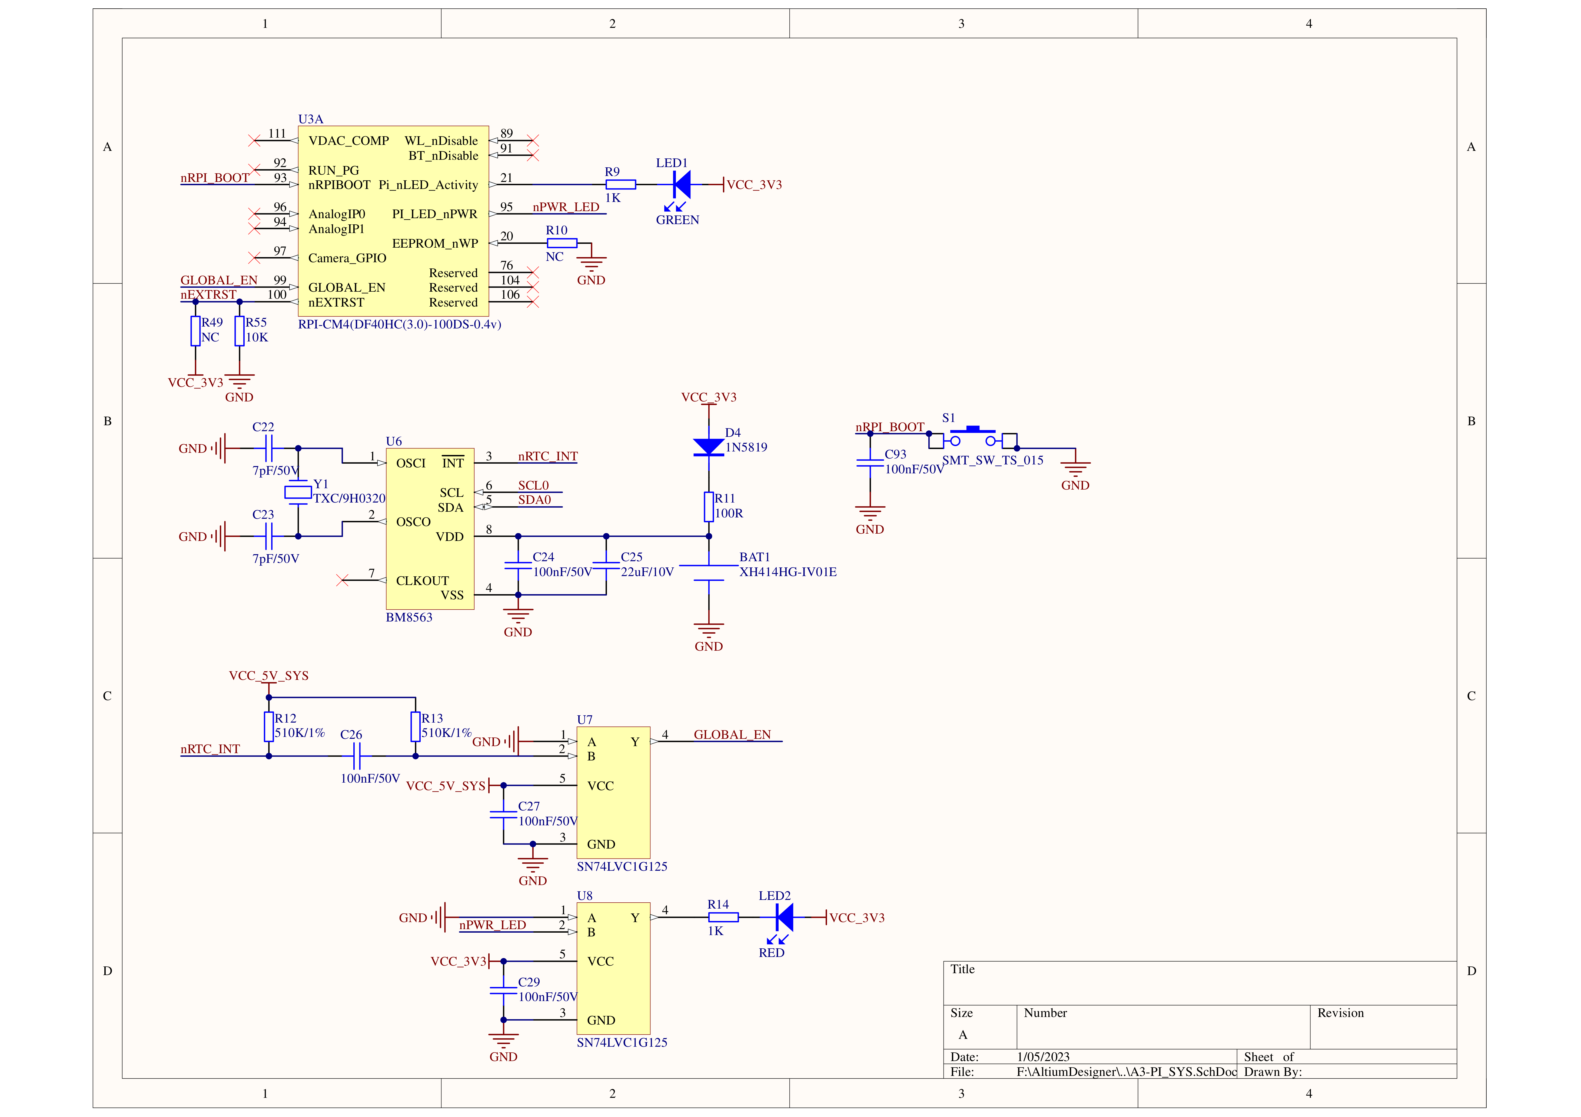Click the RPI-CM4(DF40HC(3.0)-100DS-0.4v) part label
The image size is (1581, 1117).
point(399,324)
